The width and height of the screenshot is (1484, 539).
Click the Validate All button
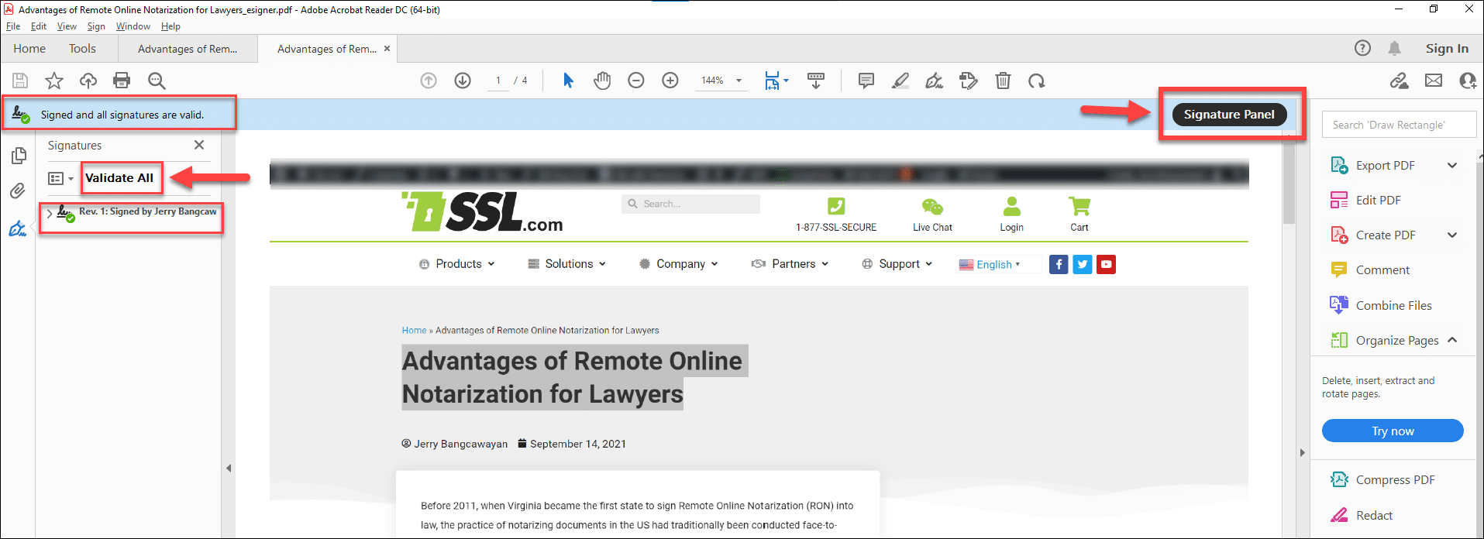[x=119, y=178]
